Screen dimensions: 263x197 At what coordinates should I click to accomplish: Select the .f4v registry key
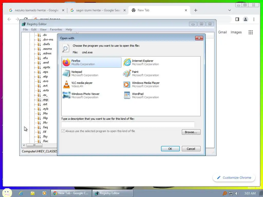45,123
